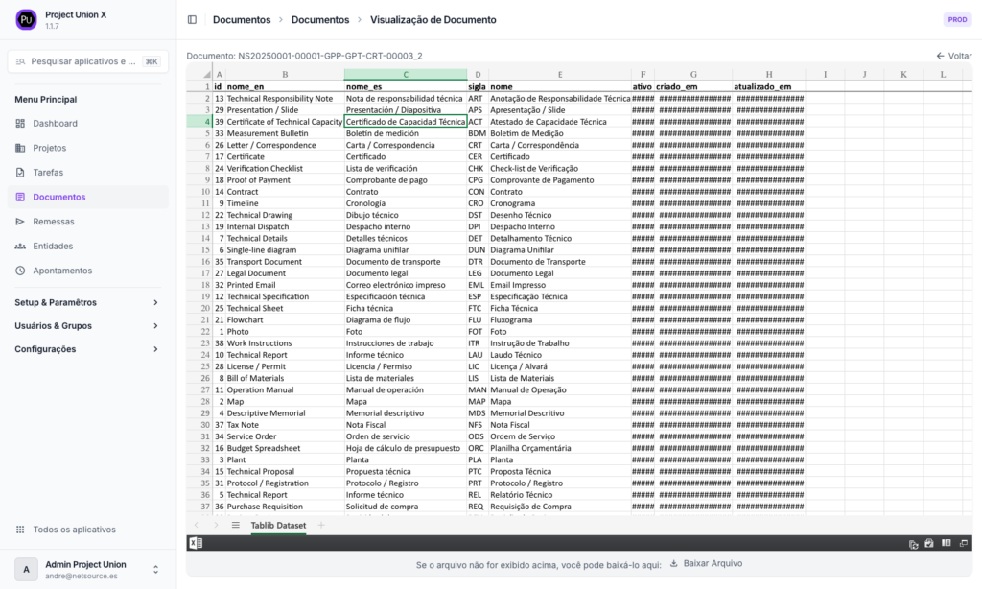This screenshot has width=982, height=589.
Task: Expand Usuários & Grupos section
Action: 86,326
